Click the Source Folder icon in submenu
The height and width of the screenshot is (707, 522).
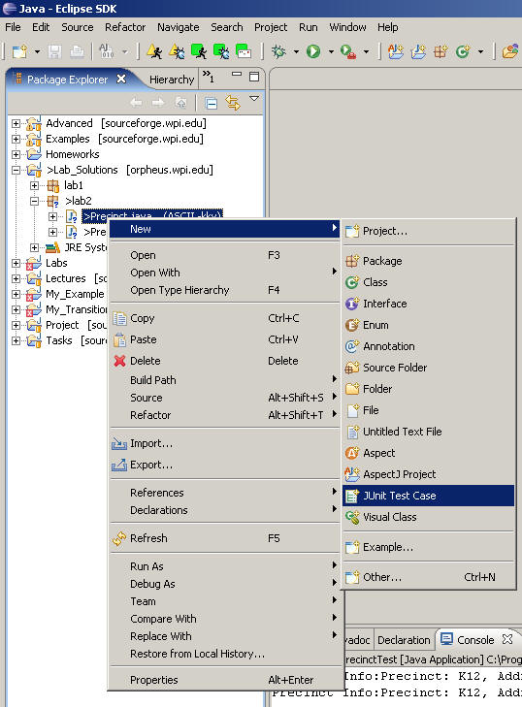coord(352,368)
